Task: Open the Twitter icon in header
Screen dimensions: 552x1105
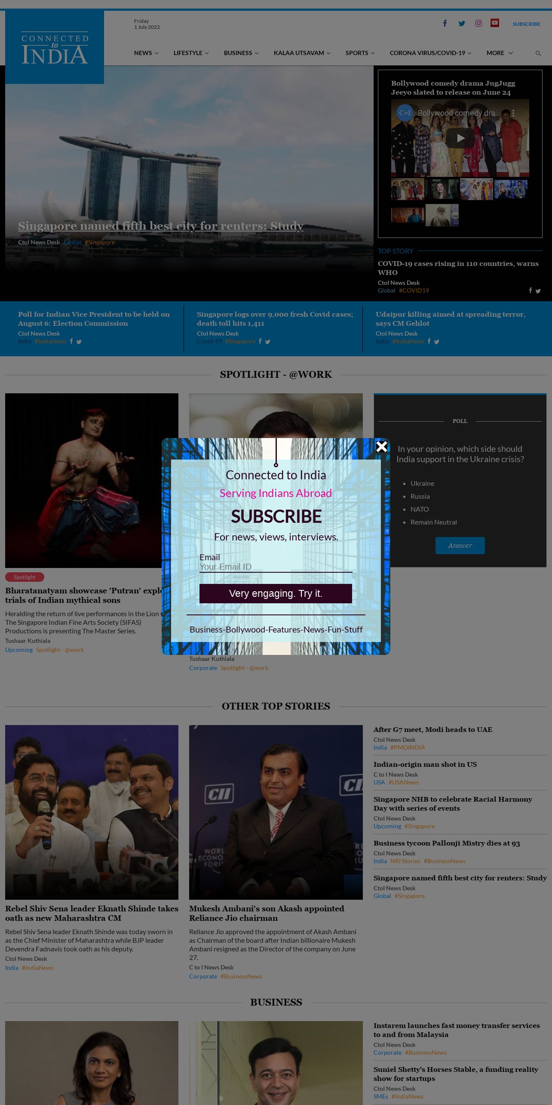Action: (462, 23)
